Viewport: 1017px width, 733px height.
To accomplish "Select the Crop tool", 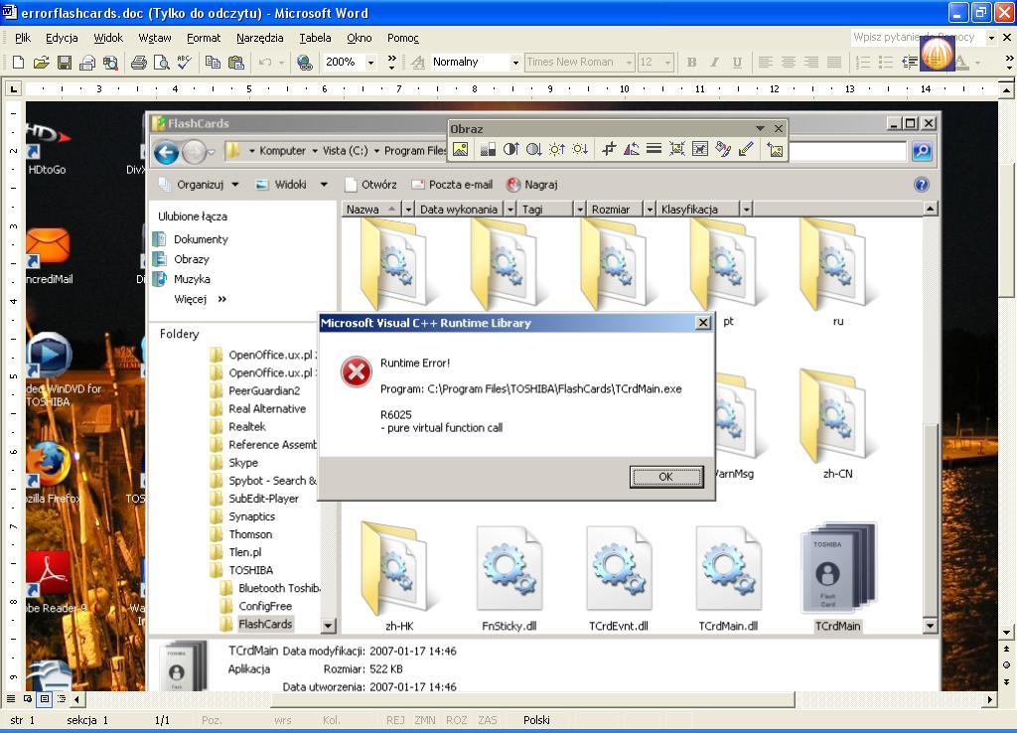I will (609, 150).
